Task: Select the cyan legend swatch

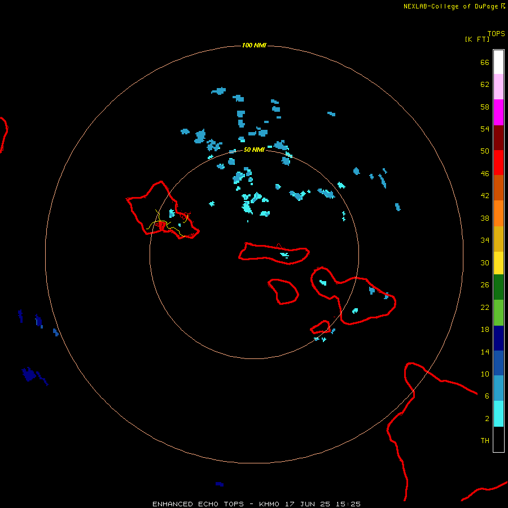Action: 498,413
